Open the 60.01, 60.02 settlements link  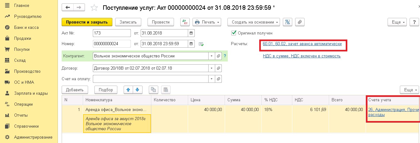(x=302, y=44)
